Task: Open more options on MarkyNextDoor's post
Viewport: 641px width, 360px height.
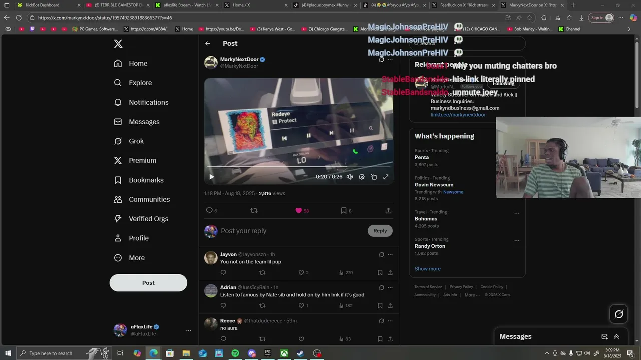Action: [x=390, y=59]
